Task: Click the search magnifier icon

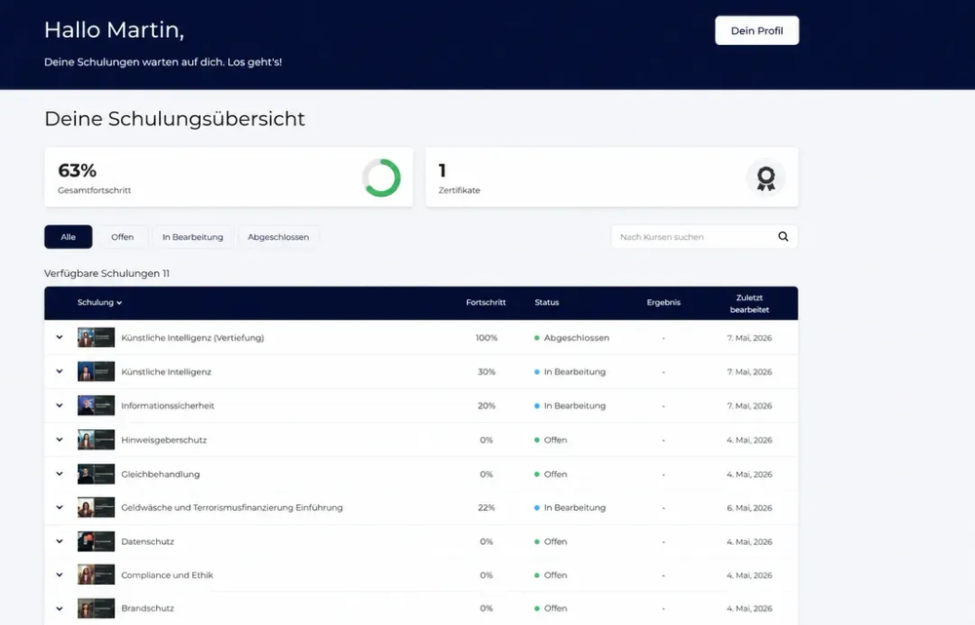Action: [783, 236]
